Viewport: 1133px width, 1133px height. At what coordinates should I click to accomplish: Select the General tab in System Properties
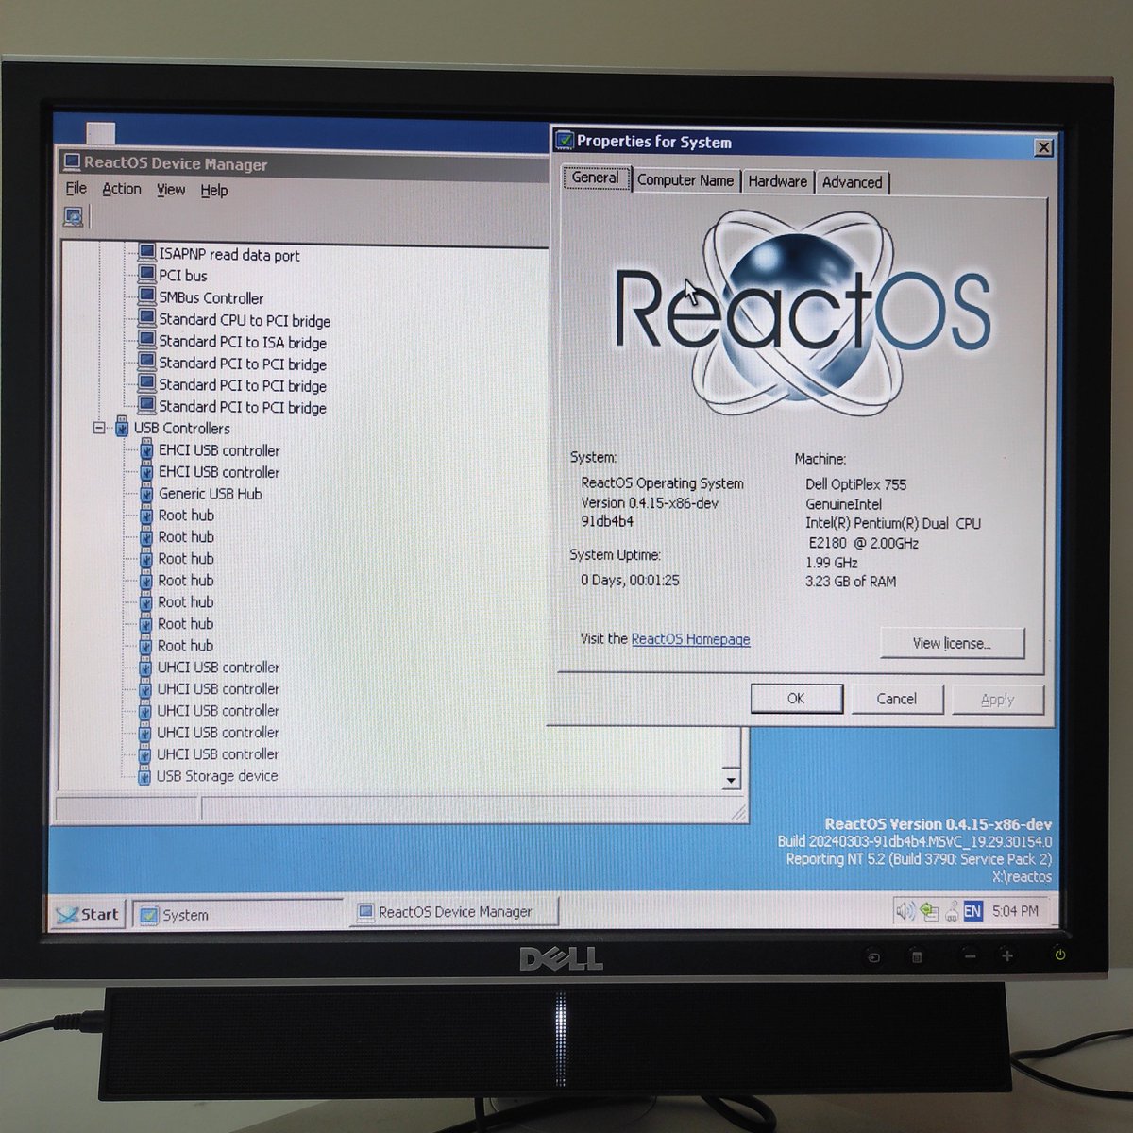596,178
